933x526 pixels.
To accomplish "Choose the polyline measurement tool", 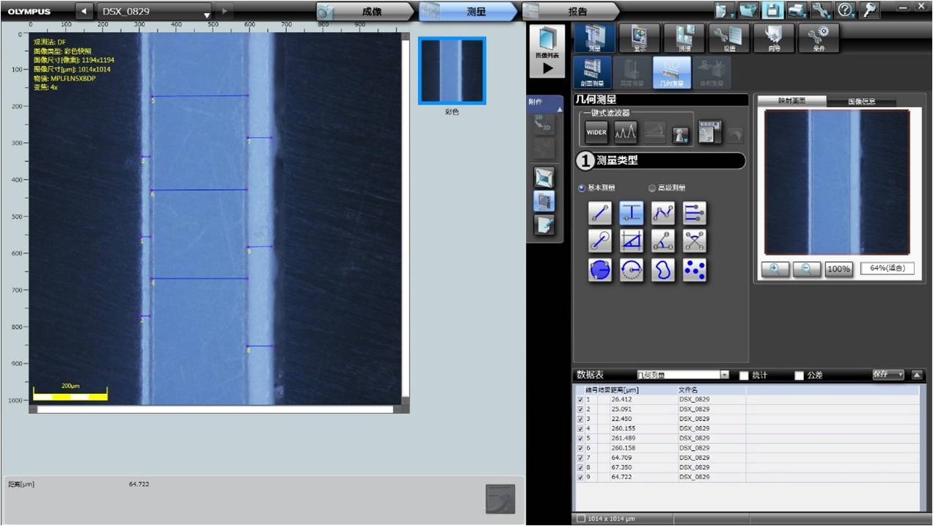I will click(x=663, y=213).
